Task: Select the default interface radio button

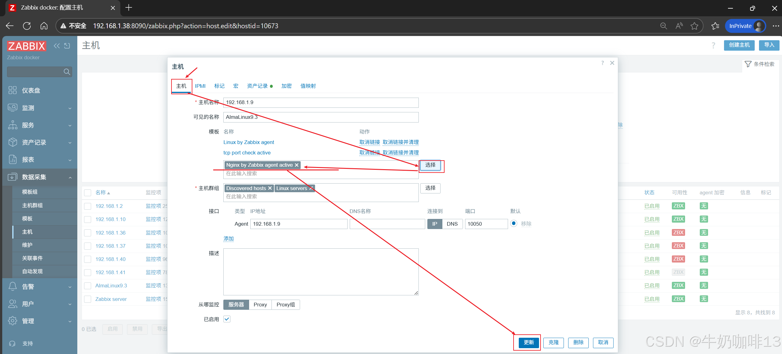Action: tap(514, 224)
